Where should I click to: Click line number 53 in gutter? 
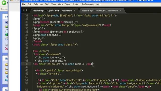(x=27, y=90)
